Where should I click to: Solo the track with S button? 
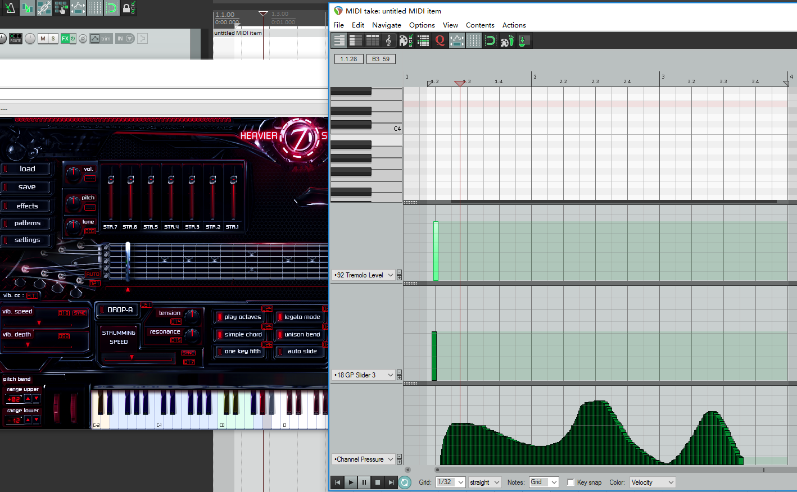click(x=53, y=39)
